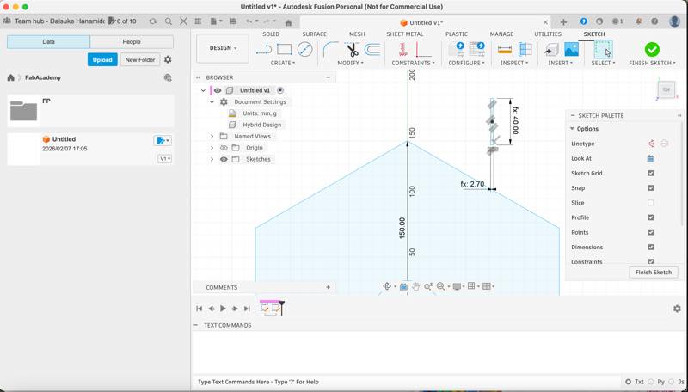Open the Help question mark icon
The height and width of the screenshot is (392, 688).
654,21
